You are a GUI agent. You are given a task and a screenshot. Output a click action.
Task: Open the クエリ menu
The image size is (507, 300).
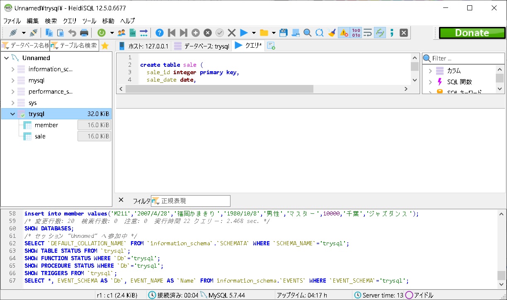(70, 21)
